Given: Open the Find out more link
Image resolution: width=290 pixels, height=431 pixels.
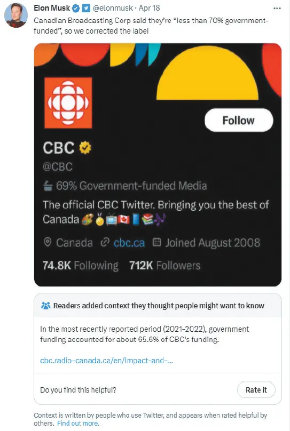Looking at the screenshot, I should 78,424.
